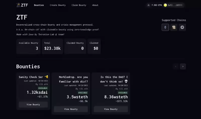Click 'Merkledrop. Are you familiar with diz!?' title
The width and height of the screenshot is (201, 119).
[73, 79]
